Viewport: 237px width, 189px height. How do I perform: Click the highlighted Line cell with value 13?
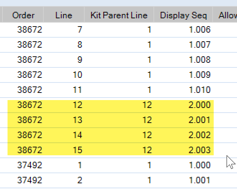click(77, 120)
